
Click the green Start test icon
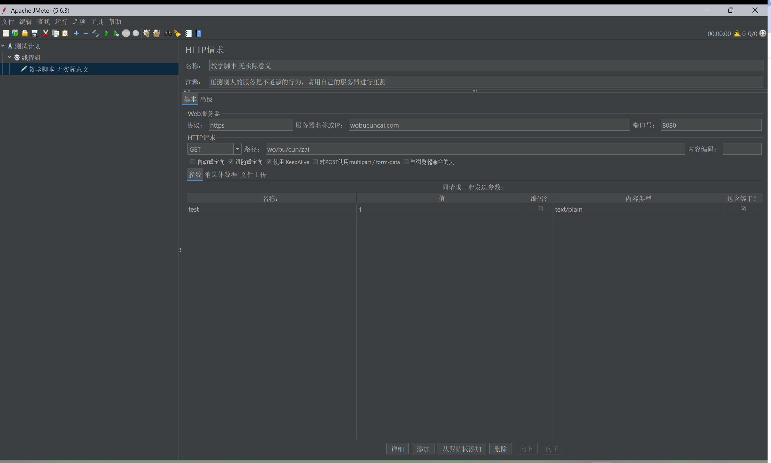(x=107, y=33)
